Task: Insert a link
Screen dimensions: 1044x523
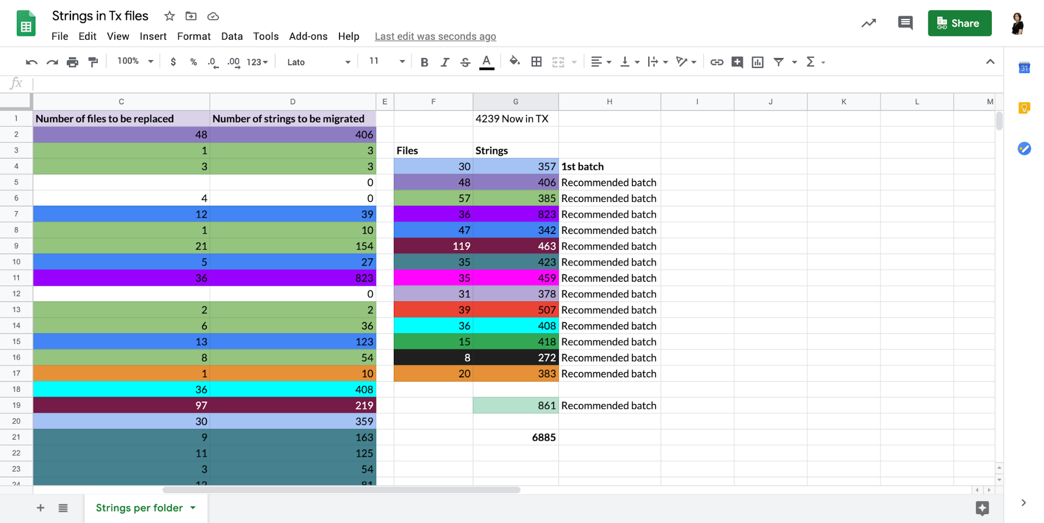Action: pyautogui.click(x=717, y=62)
